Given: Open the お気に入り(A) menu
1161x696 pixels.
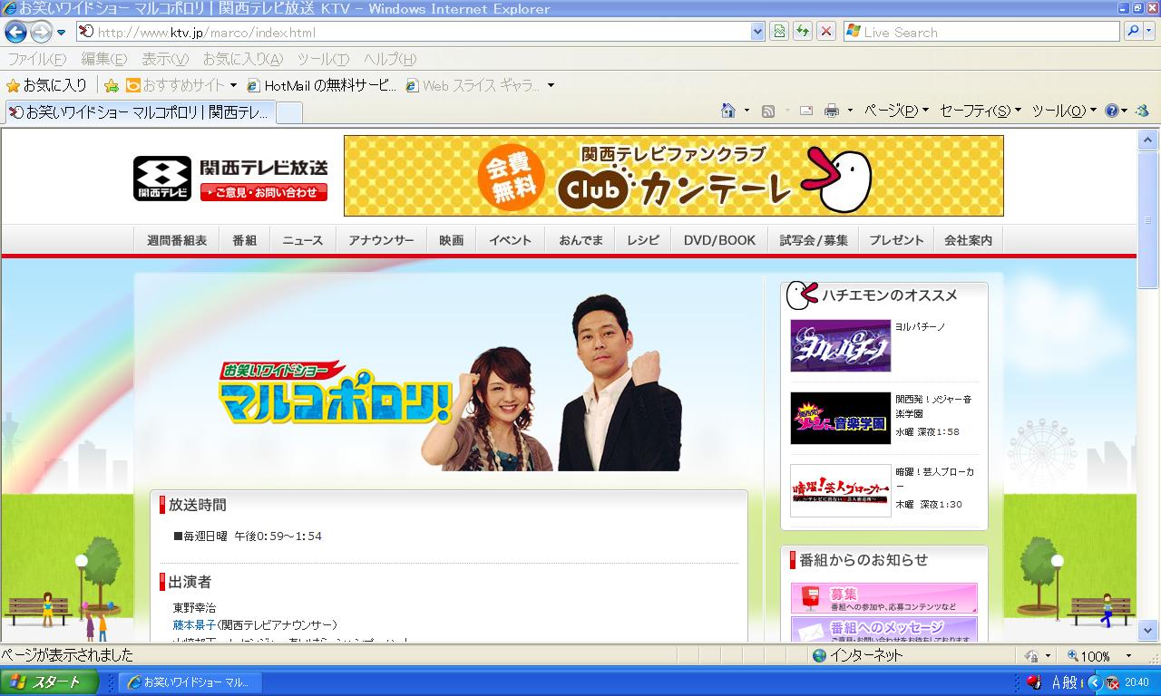Looking at the screenshot, I should point(243,59).
